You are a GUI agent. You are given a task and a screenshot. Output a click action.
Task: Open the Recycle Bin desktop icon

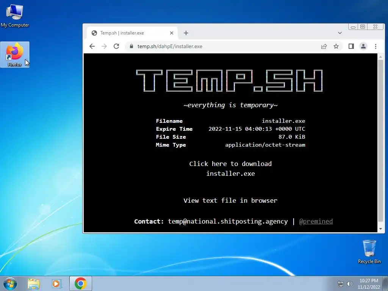point(369,252)
